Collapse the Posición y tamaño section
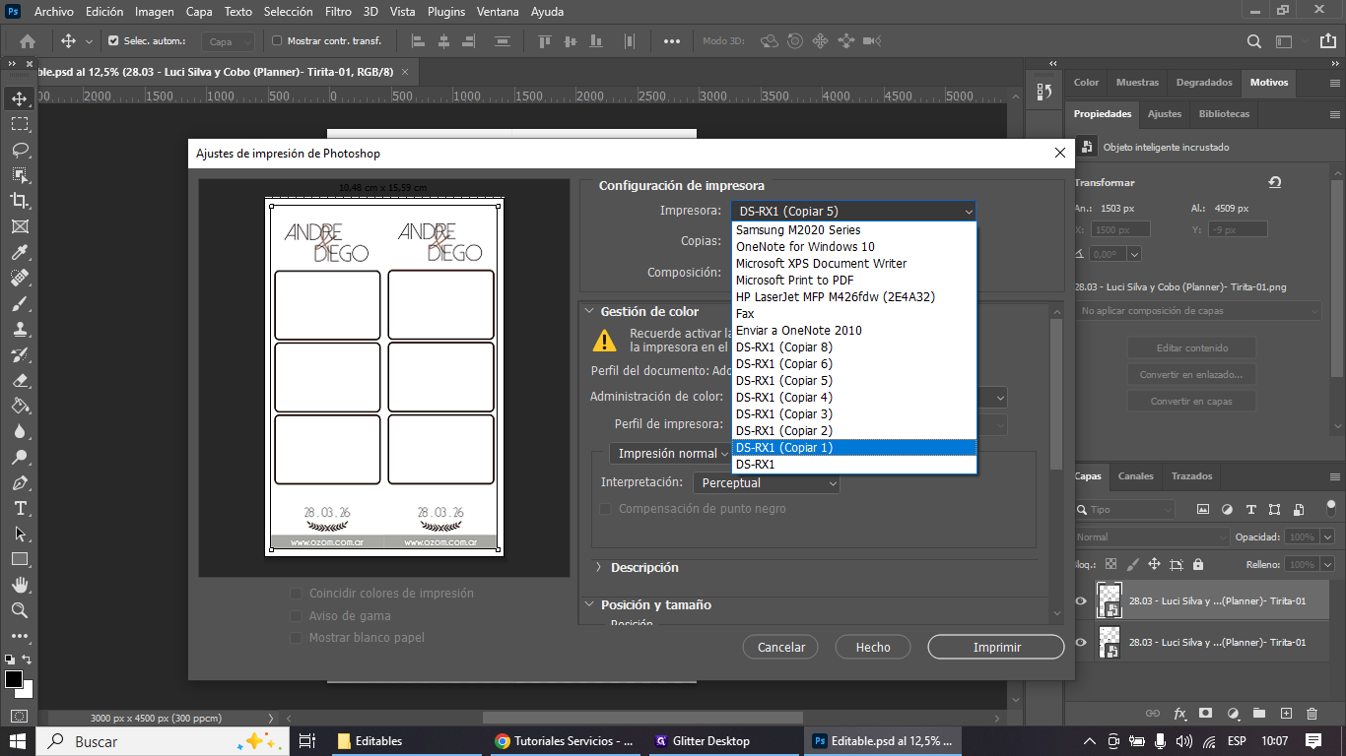The height and width of the screenshot is (756, 1346). pos(590,605)
